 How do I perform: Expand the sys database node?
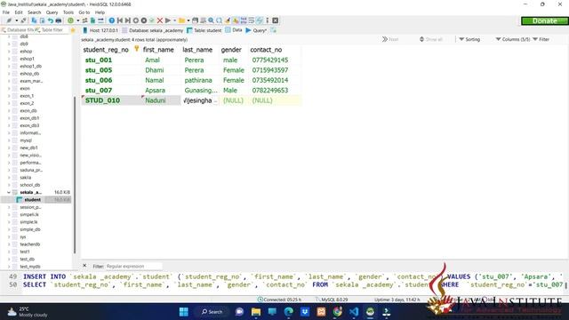point(9,236)
